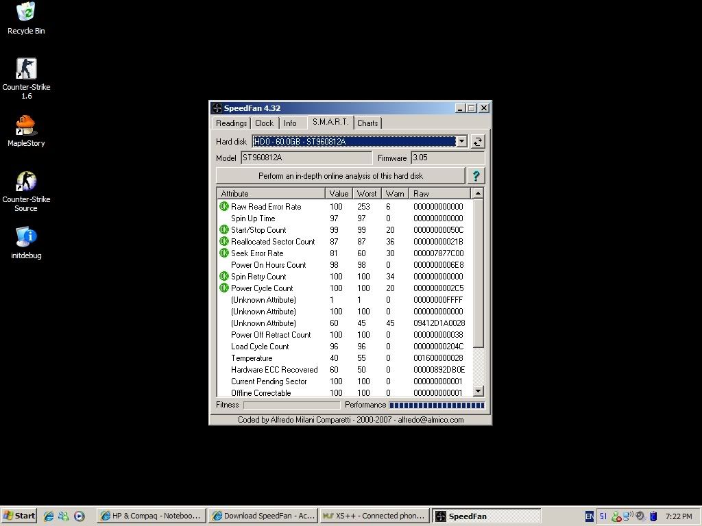Click the Firmware field showing 3.05

(448, 158)
